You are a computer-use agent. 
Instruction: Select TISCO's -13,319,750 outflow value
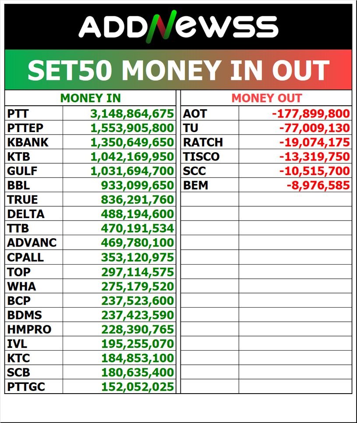point(315,157)
